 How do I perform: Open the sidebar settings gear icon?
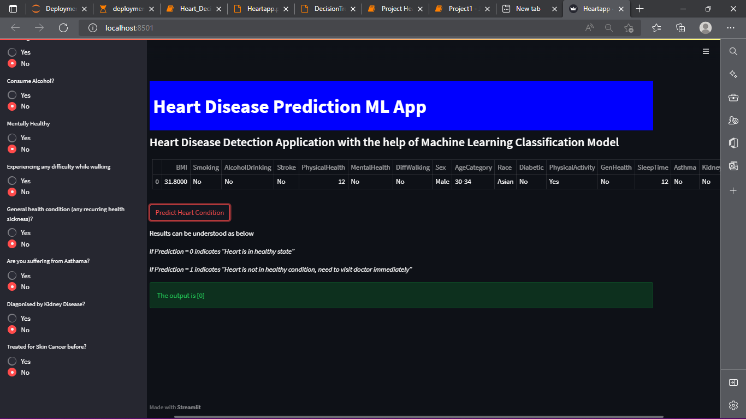click(733, 405)
